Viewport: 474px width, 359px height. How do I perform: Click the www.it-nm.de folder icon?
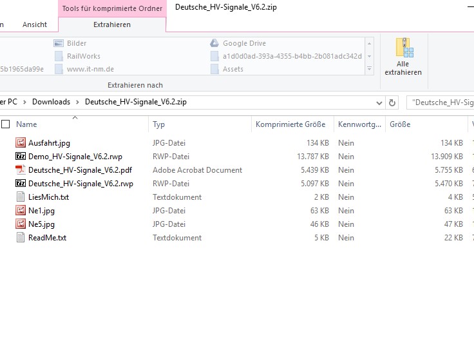point(59,69)
